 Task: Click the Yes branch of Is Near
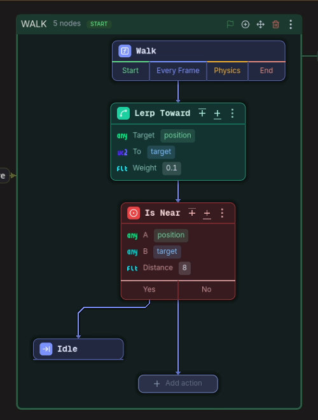(149, 290)
